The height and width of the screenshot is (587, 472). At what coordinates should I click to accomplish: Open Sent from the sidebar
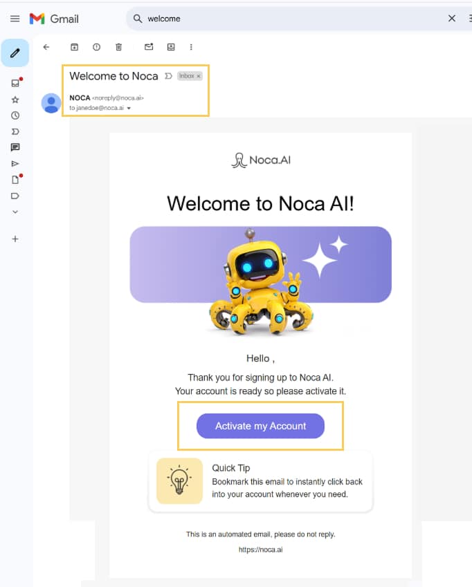15,164
